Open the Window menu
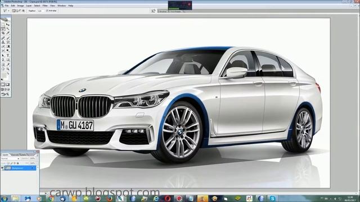This screenshot has height=202, width=360. [61, 6]
